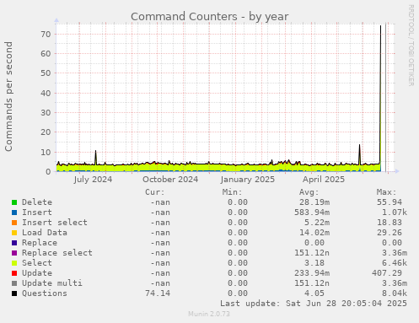
Task: Click the red Update legend swatch
Action: pos(14,273)
